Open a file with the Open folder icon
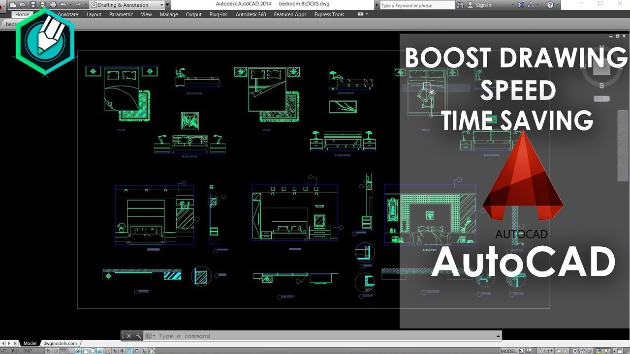The height and width of the screenshot is (354, 630). (23, 4)
